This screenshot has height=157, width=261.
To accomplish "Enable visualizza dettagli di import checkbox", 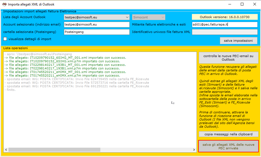I will 5,39.
